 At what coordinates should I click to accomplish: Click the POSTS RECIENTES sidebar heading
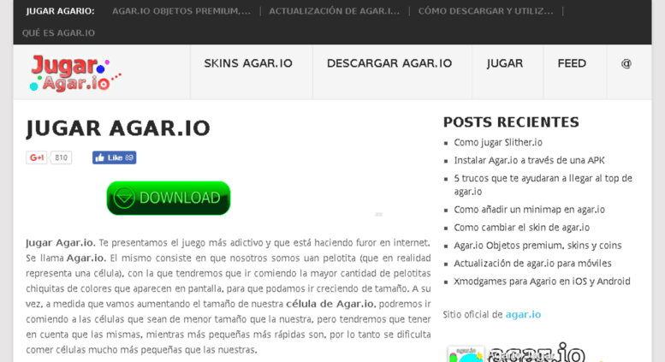[x=511, y=122]
